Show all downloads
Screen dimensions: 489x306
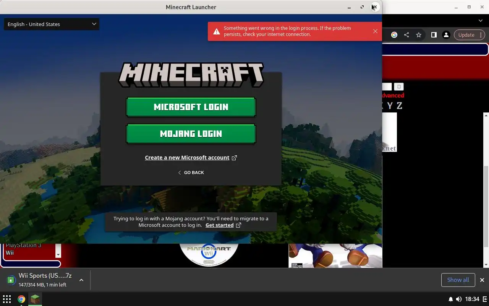tap(458, 280)
